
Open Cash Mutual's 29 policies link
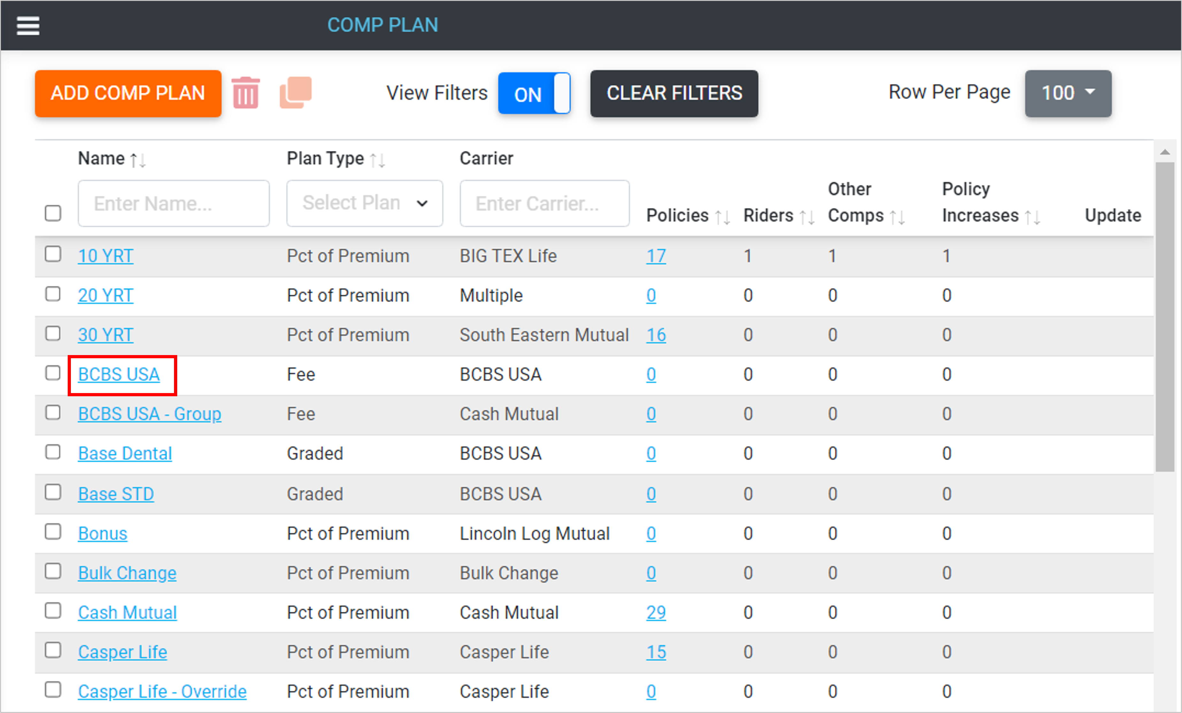pos(655,613)
